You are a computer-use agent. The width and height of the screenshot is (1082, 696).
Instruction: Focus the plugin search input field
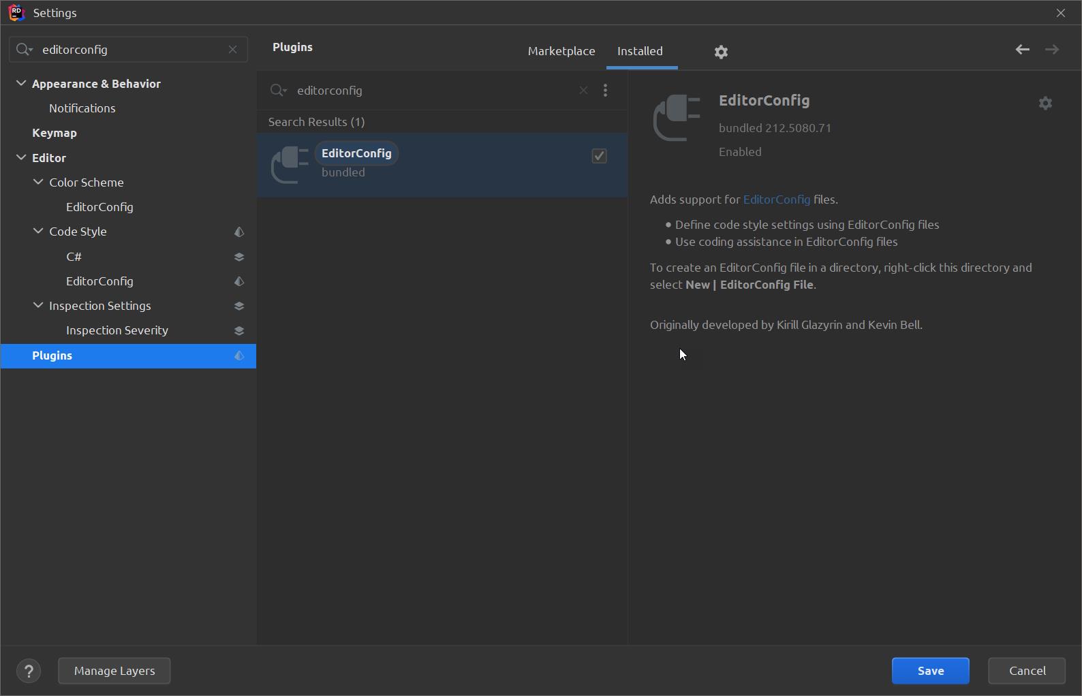[x=435, y=90]
